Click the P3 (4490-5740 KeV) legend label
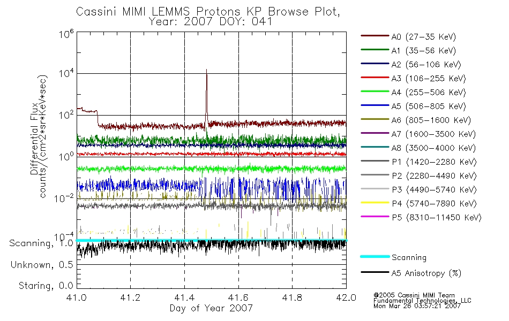Image resolution: width=509 pixels, height=321 pixels. (434, 190)
